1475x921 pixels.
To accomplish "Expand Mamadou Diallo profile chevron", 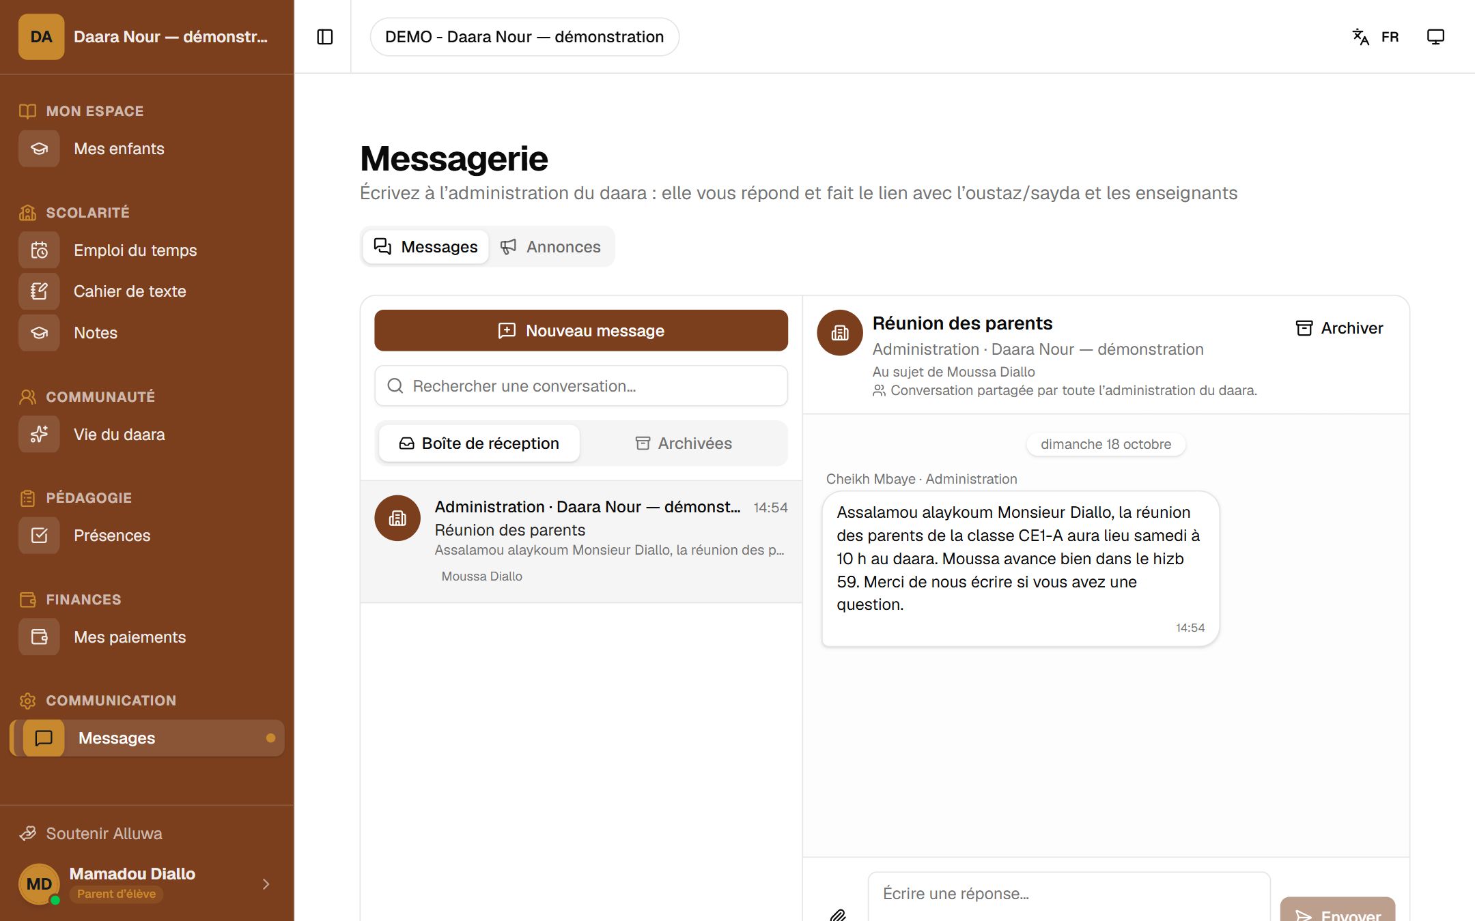I will click(x=266, y=884).
